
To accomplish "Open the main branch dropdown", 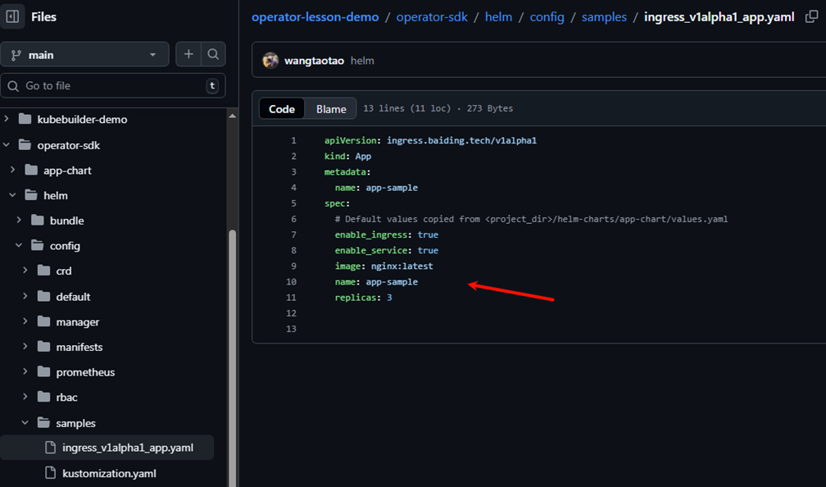I will click(84, 55).
